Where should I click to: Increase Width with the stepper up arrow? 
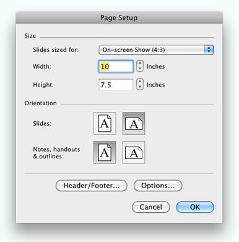coord(140,63)
